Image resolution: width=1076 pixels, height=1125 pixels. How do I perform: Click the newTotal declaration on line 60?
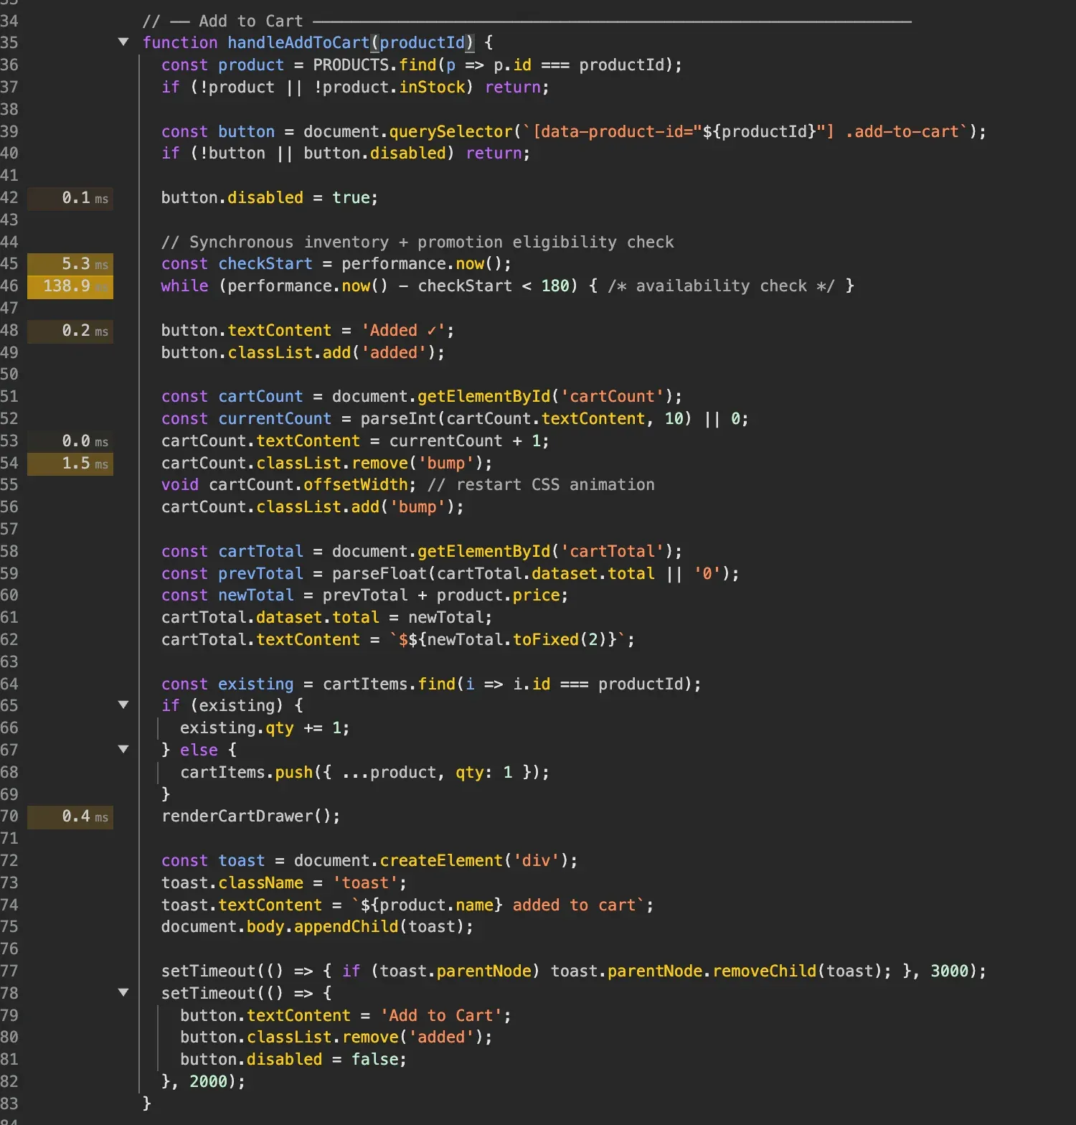(x=364, y=596)
